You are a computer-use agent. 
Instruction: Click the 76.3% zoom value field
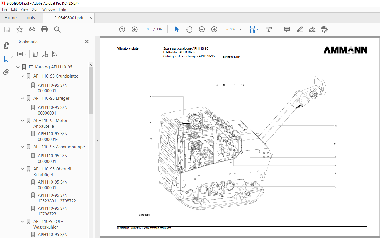pos(230,29)
